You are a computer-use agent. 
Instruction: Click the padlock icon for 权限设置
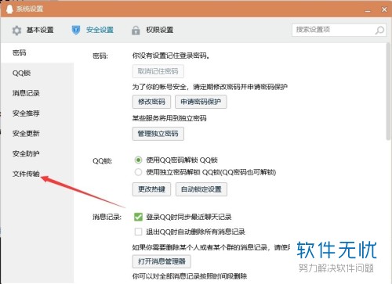(136, 31)
